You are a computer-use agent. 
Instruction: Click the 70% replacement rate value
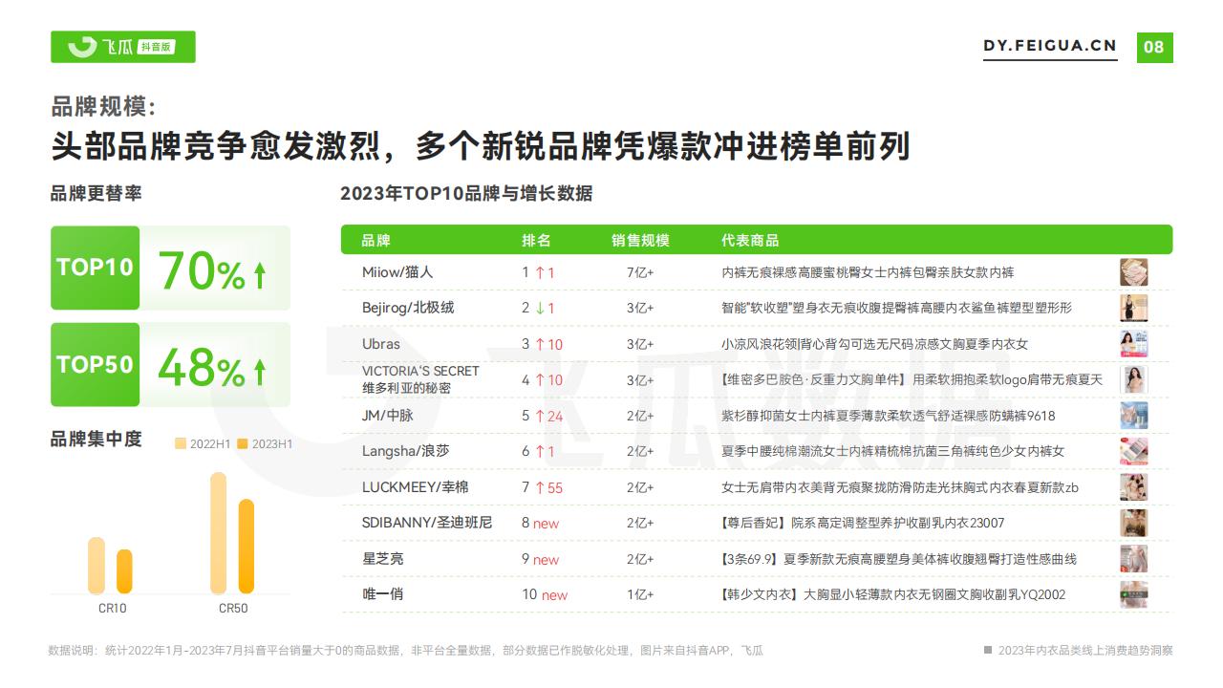(201, 271)
